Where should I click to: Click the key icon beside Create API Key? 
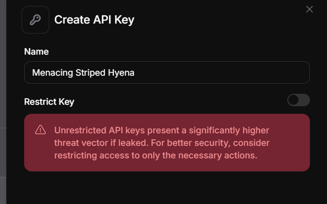(x=35, y=20)
